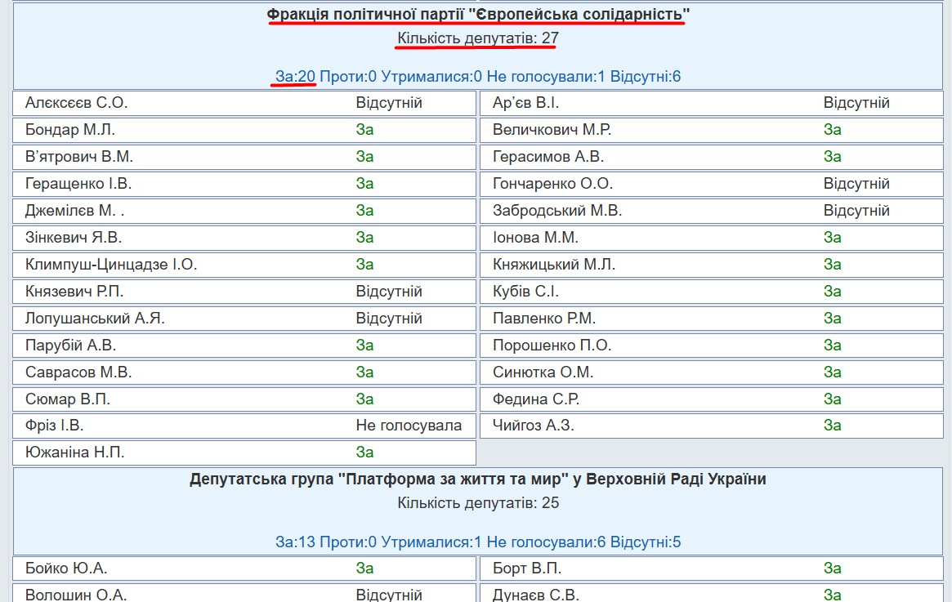Viewport: 952px width, 602px height.
Task: Click deputy name Порошенко П.О.
Action: pos(552,346)
